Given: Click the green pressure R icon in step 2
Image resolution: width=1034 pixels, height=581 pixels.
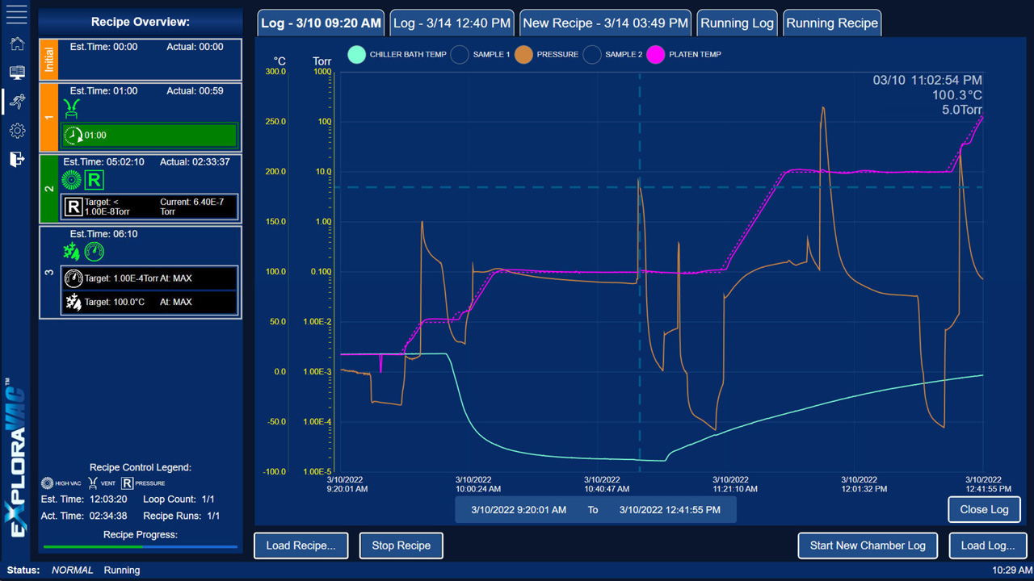Looking at the screenshot, I should pyautogui.click(x=94, y=179).
